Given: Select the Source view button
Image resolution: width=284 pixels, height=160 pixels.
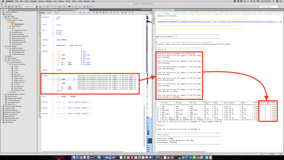Looking at the screenshot, I should click(x=41, y=13).
